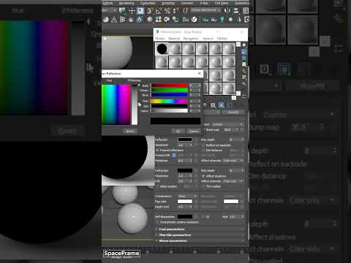Open Material menu in Material Editor
Screen dimensions: 351x263
click(x=174, y=39)
